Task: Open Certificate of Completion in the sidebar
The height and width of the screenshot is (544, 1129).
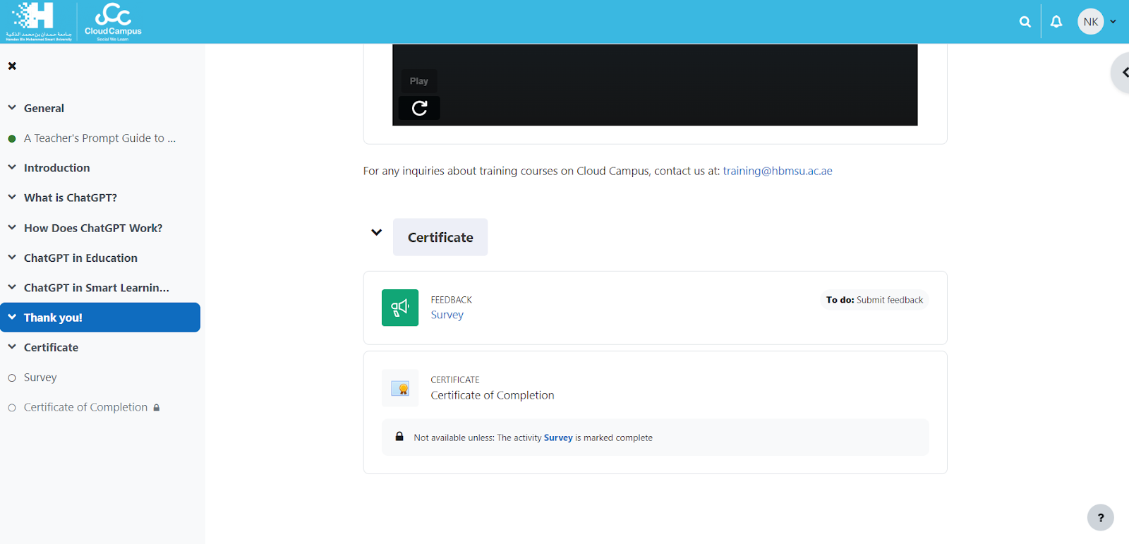Action: click(85, 407)
